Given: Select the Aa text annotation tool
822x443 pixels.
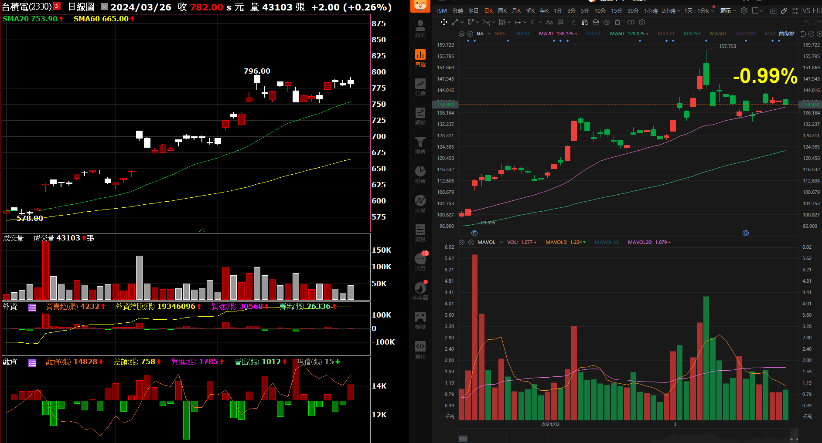Looking at the screenshot, I should 549,22.
